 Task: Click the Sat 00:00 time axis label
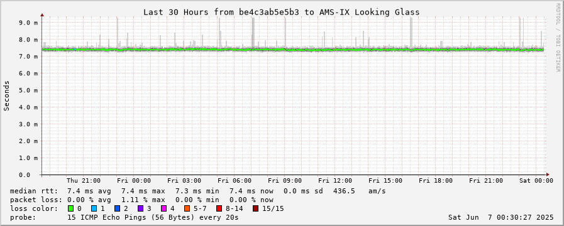(536, 181)
